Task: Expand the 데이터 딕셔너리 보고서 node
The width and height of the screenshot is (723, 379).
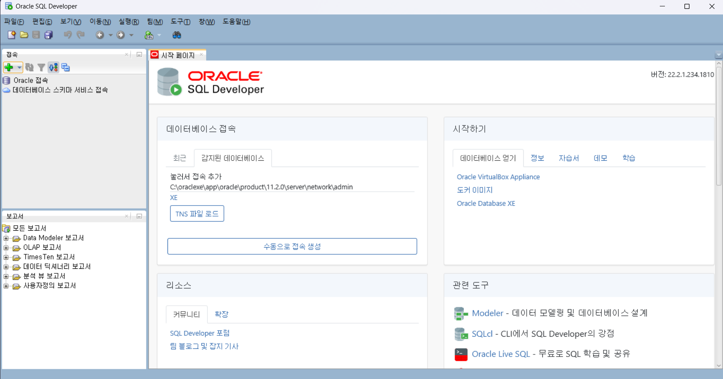Action: coord(6,267)
